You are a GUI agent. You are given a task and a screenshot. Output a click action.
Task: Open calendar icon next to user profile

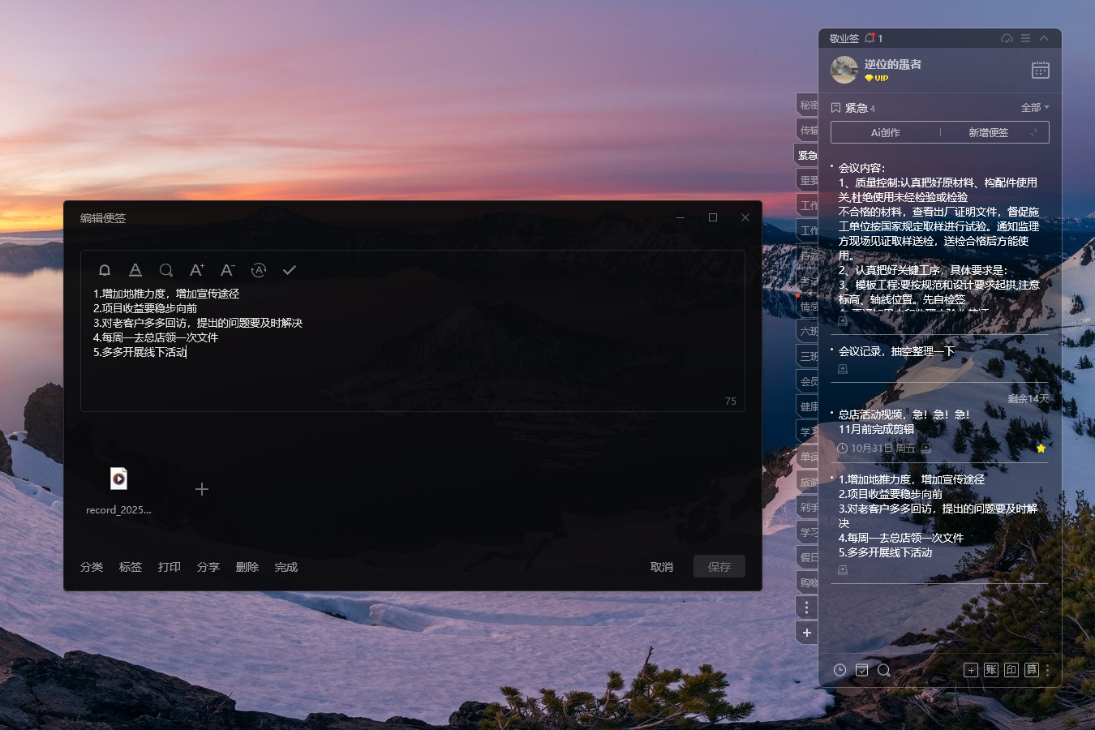coord(1040,71)
